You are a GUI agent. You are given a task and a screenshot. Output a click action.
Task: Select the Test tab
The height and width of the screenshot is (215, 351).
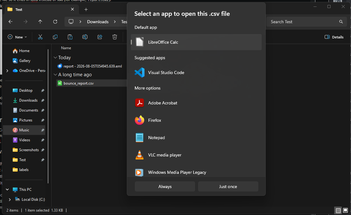41,9
